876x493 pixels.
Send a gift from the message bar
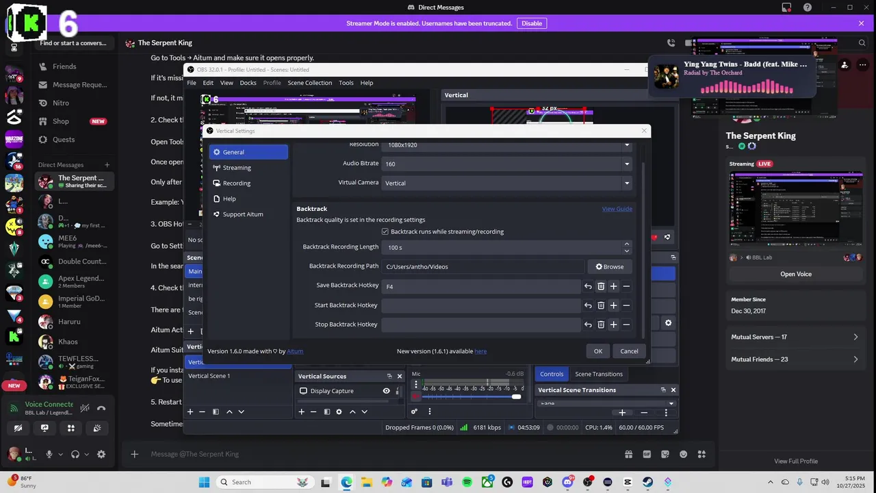(x=628, y=454)
